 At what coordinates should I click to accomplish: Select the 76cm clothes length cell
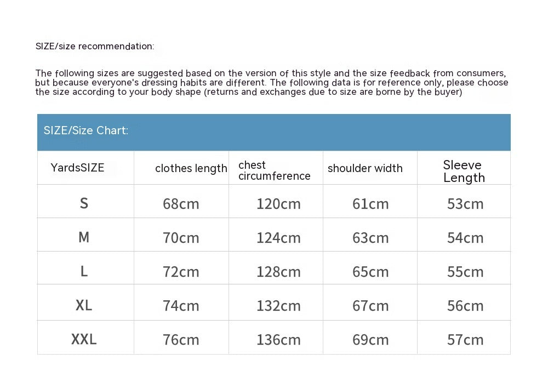(181, 340)
